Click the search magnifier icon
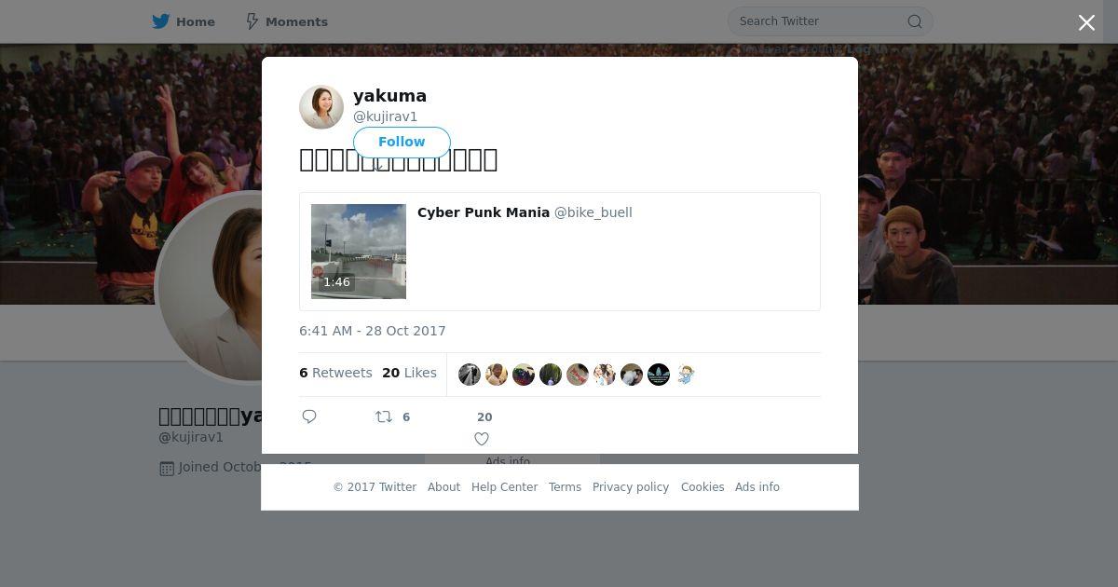 tap(915, 21)
